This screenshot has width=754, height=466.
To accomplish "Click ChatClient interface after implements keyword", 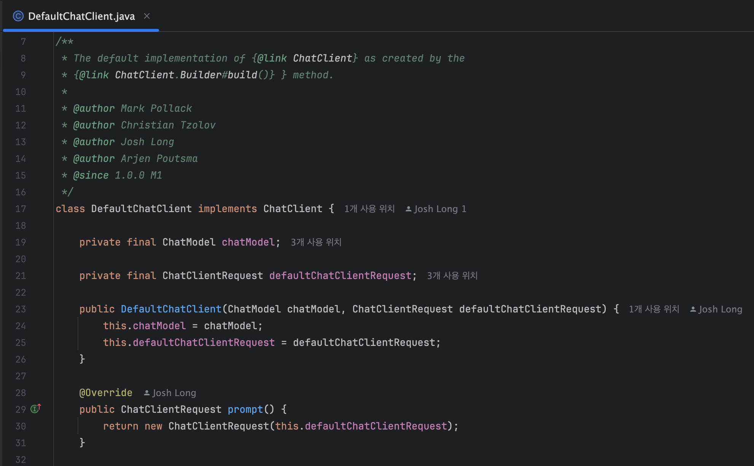I will coord(293,209).
